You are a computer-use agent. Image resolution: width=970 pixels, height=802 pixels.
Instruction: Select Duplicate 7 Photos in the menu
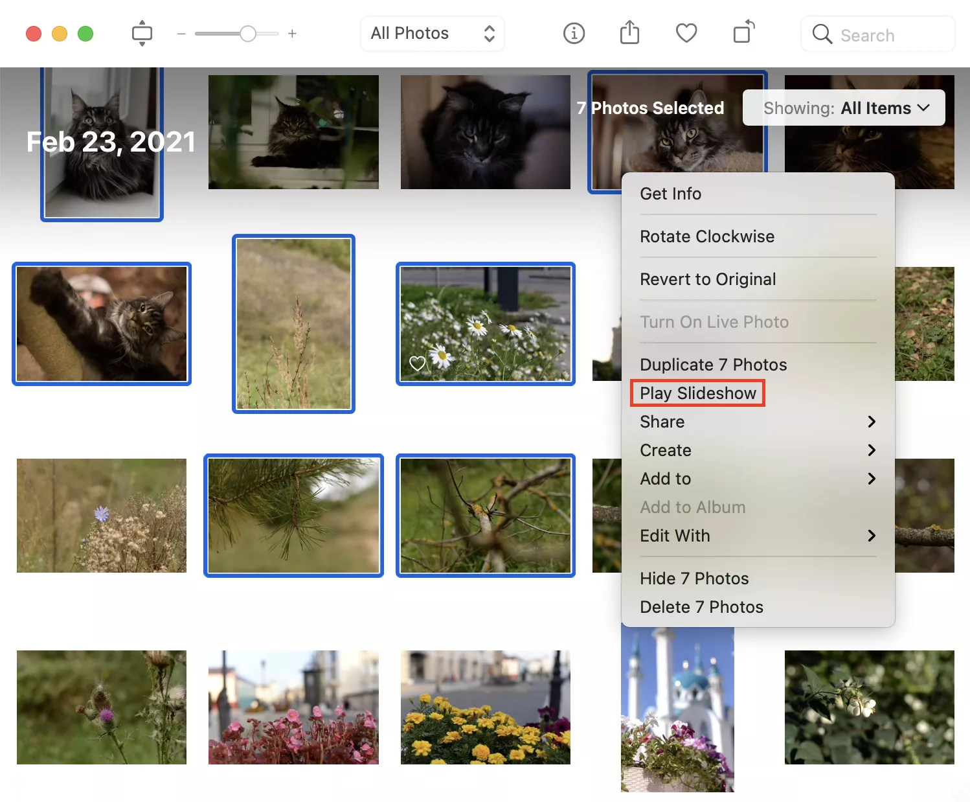point(713,364)
